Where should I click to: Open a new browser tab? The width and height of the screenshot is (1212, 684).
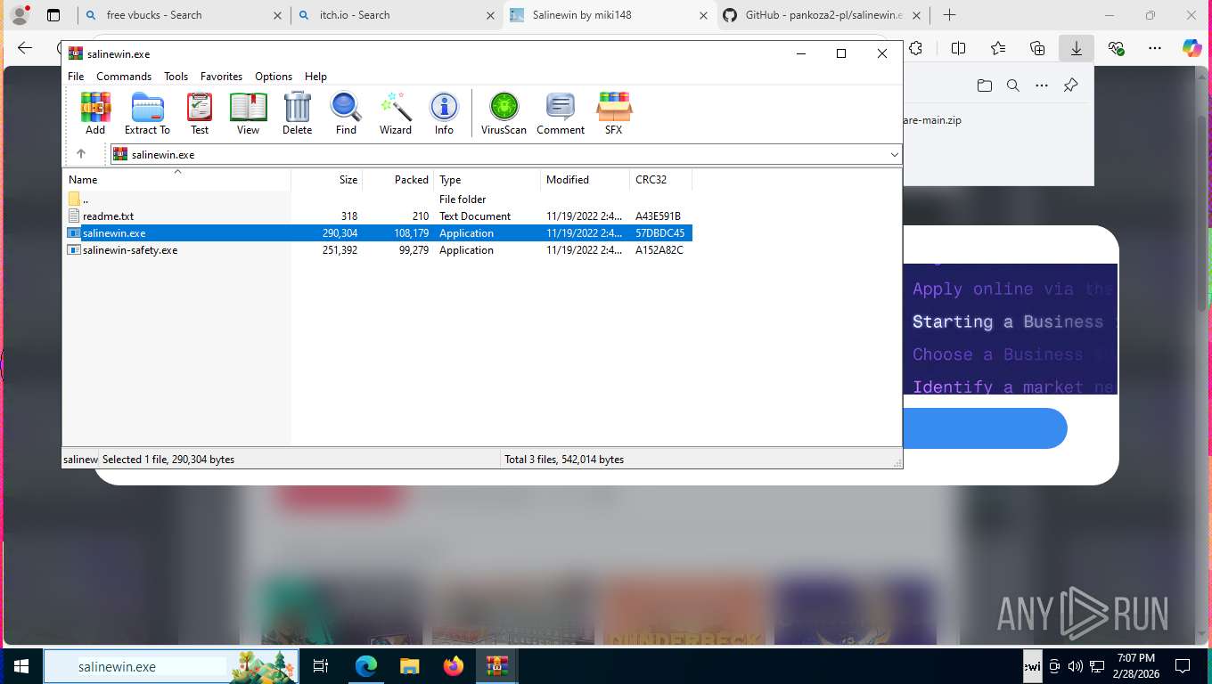[x=949, y=15]
